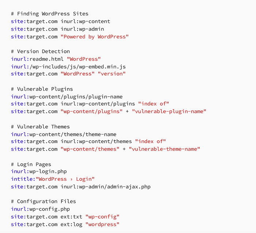Click the line ending with inurl:wp-content
Image resolution: width=256 pixels, height=233 pixels.
click(60, 22)
